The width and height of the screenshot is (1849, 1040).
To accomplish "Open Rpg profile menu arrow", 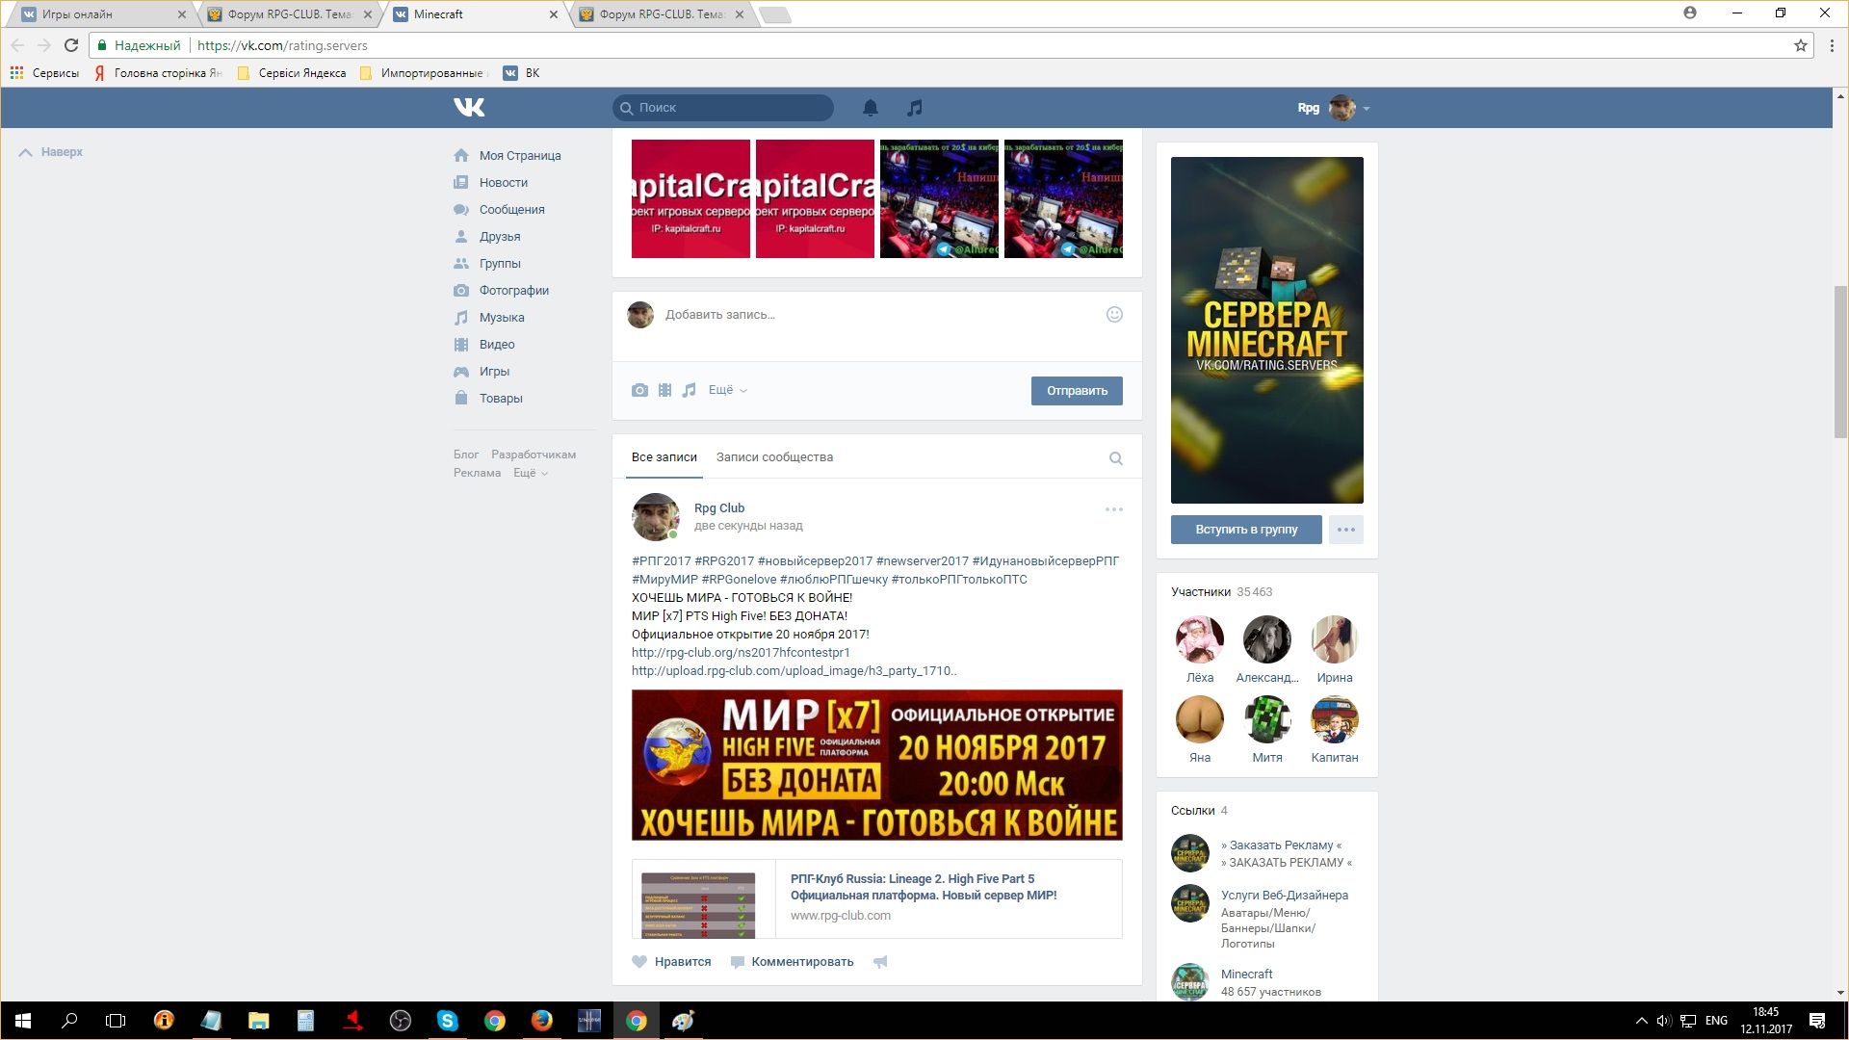I will tap(1367, 109).
